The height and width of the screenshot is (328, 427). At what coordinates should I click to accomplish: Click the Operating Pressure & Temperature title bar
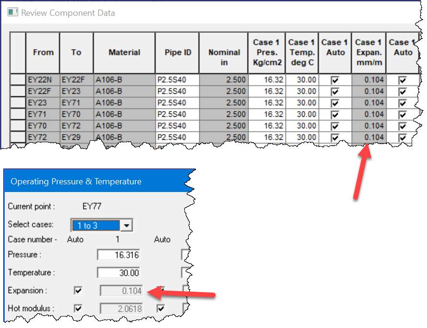[98, 181]
